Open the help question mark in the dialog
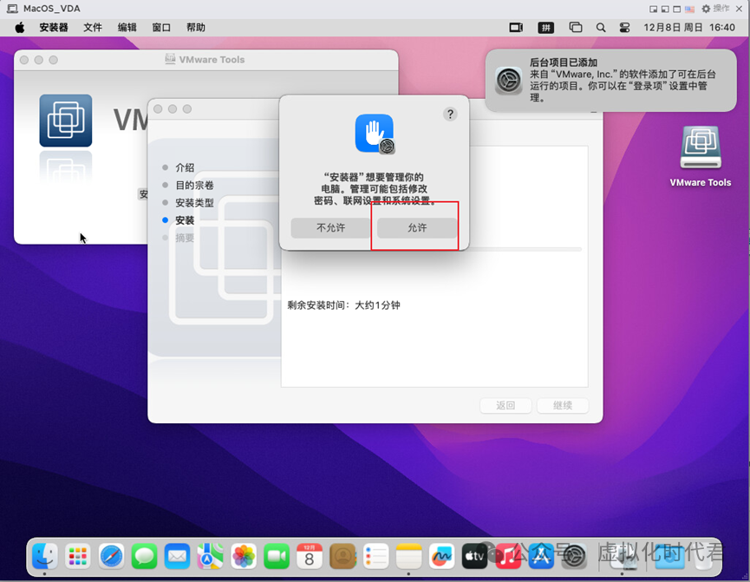The width and height of the screenshot is (750, 582). 450,114
